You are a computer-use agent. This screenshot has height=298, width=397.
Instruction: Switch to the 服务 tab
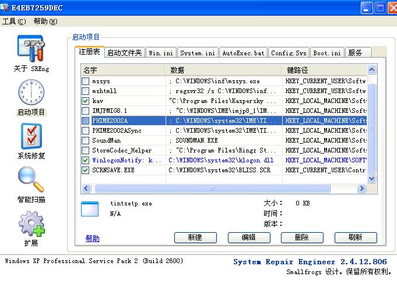[359, 53]
